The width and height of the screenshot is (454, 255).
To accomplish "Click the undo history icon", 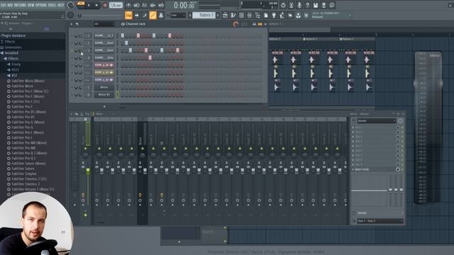I will [x=283, y=5].
